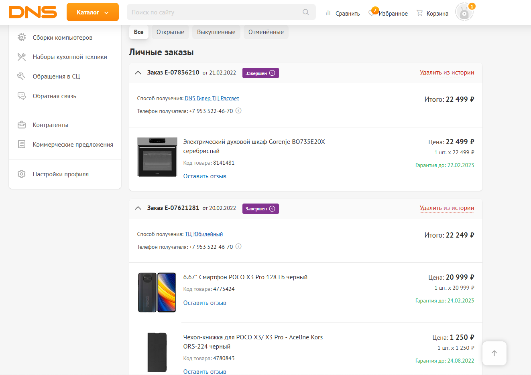Click fork-knife icon beside Наборы кухонной техники

click(22, 57)
